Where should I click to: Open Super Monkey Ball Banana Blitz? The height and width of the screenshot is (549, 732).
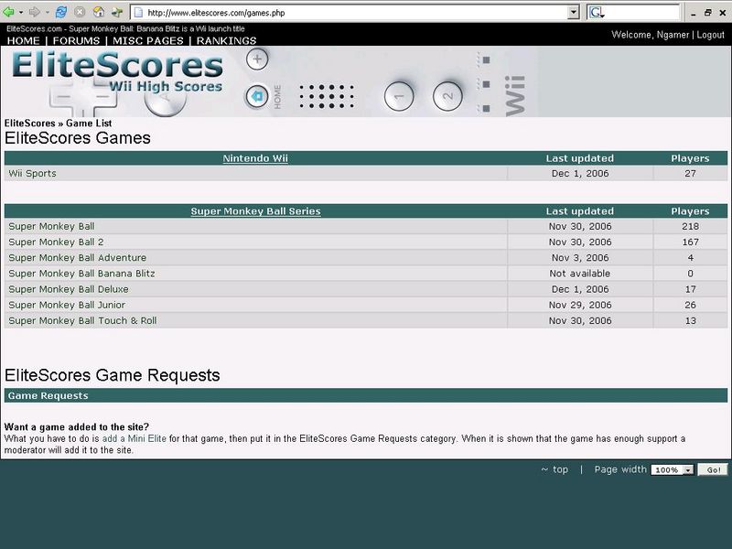point(81,274)
